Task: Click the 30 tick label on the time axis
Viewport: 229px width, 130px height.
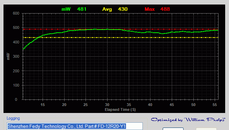Action: [107, 105]
